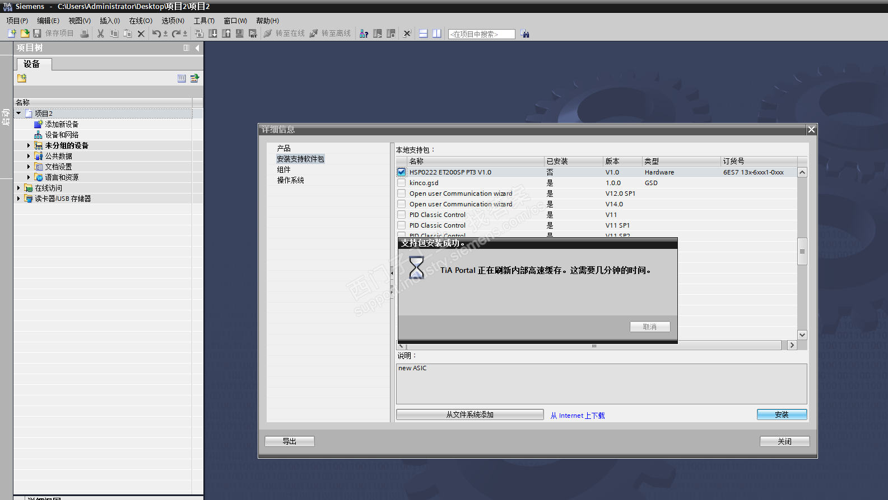Expand the 文档设置 tree node
The width and height of the screenshot is (888, 500).
coord(29,167)
